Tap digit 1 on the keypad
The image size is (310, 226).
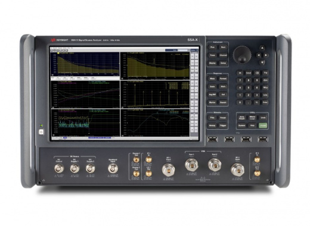pos(240,95)
